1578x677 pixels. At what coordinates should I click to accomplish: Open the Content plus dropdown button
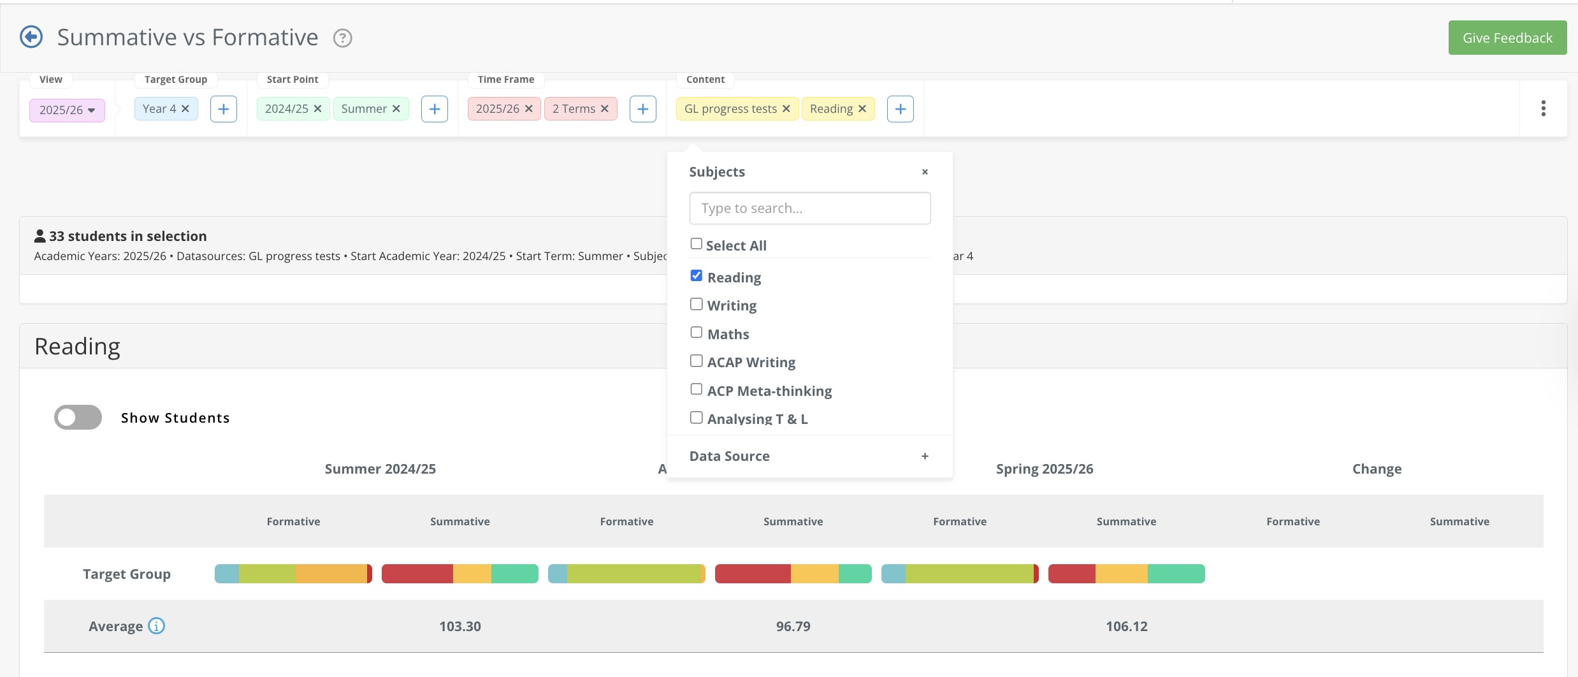pyautogui.click(x=900, y=109)
